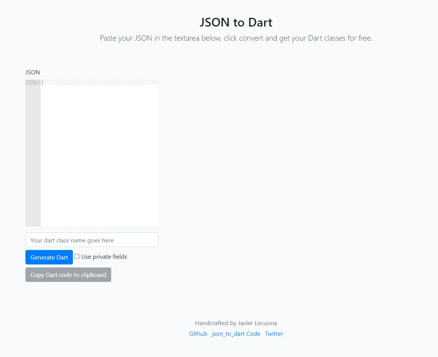Visit the Twitter link
Screen dimensions: 438x357
tap(274, 333)
